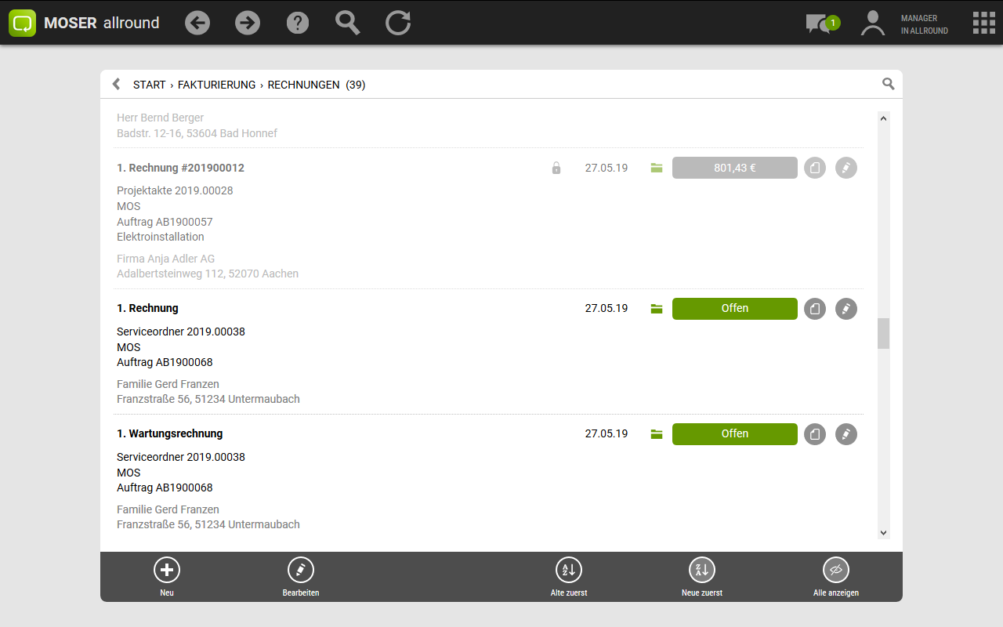This screenshot has width=1003, height=627.
Task: Click text Auftrag AB1900057
Action: click(x=165, y=222)
